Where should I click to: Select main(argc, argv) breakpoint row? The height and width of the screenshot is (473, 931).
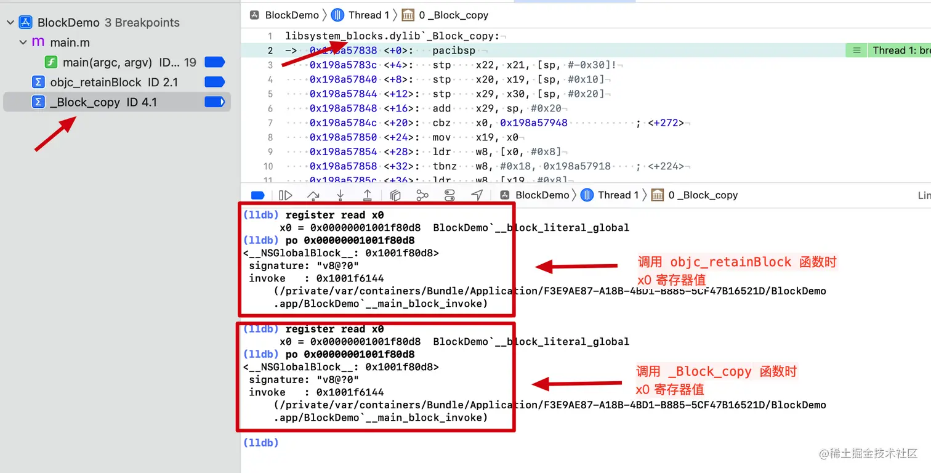[x=117, y=62]
